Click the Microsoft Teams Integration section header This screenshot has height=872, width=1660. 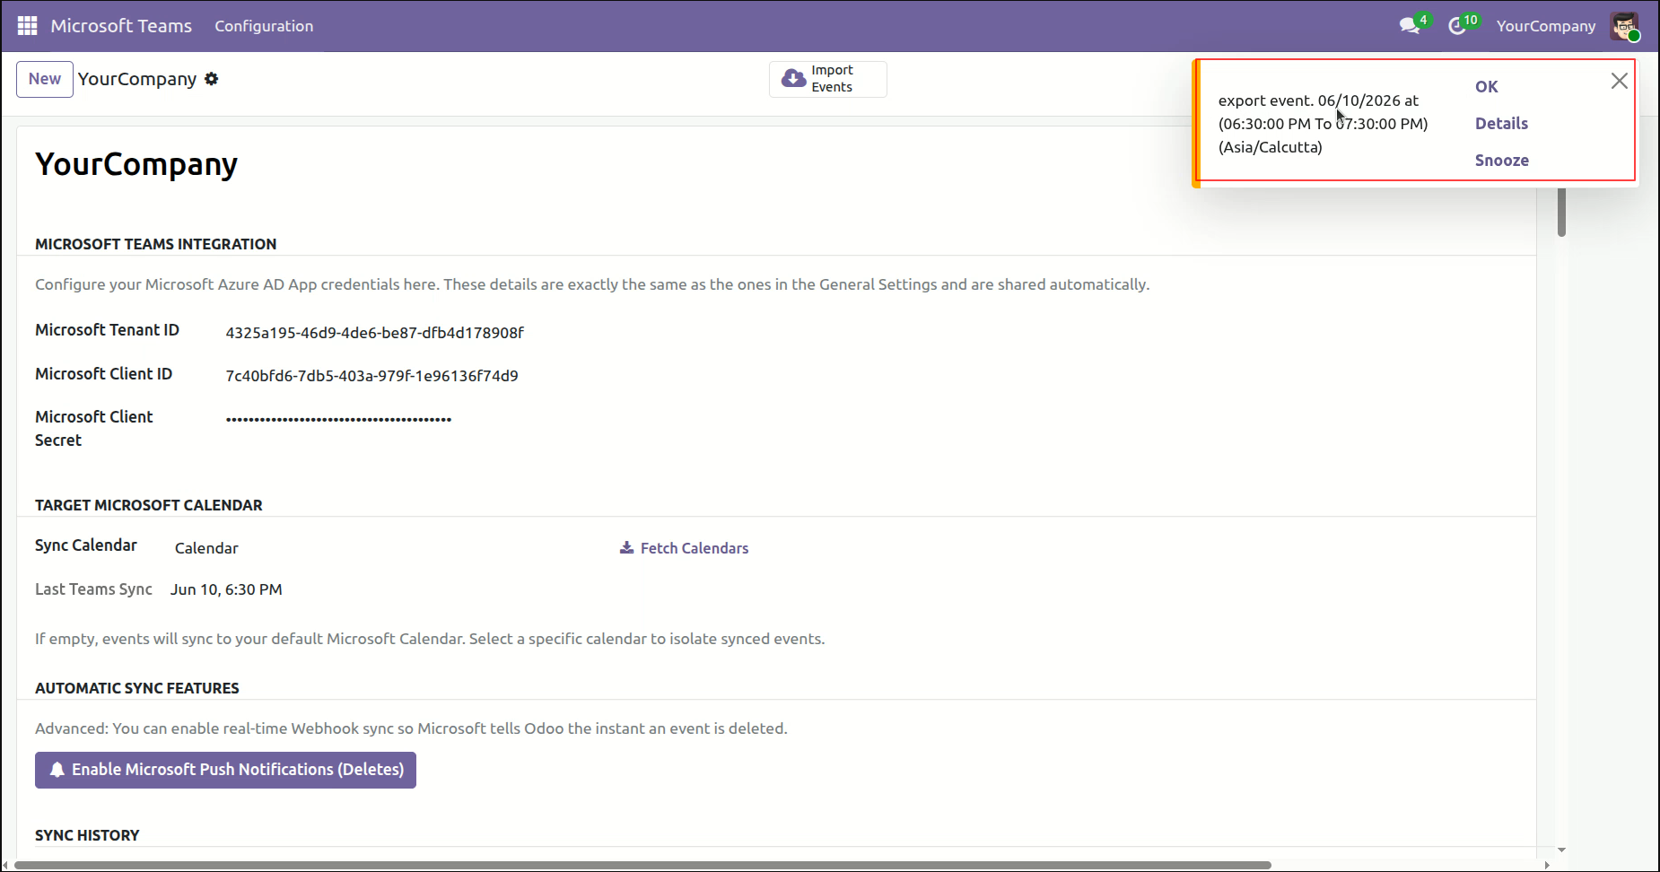pos(155,244)
